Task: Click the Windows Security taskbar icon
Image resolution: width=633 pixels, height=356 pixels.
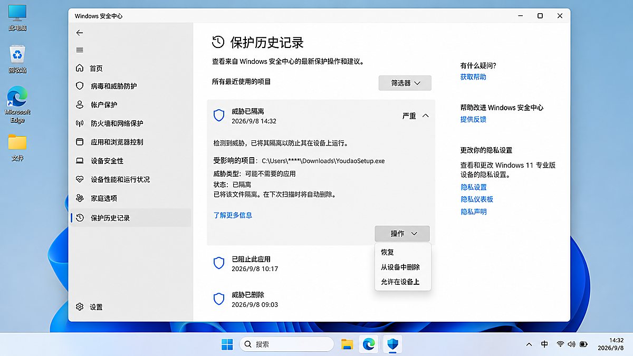Action: (393, 344)
